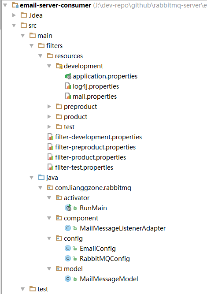This screenshot has height=294, width=207.
Task: Click the filter-development.properties file icon
Action: coord(50,137)
